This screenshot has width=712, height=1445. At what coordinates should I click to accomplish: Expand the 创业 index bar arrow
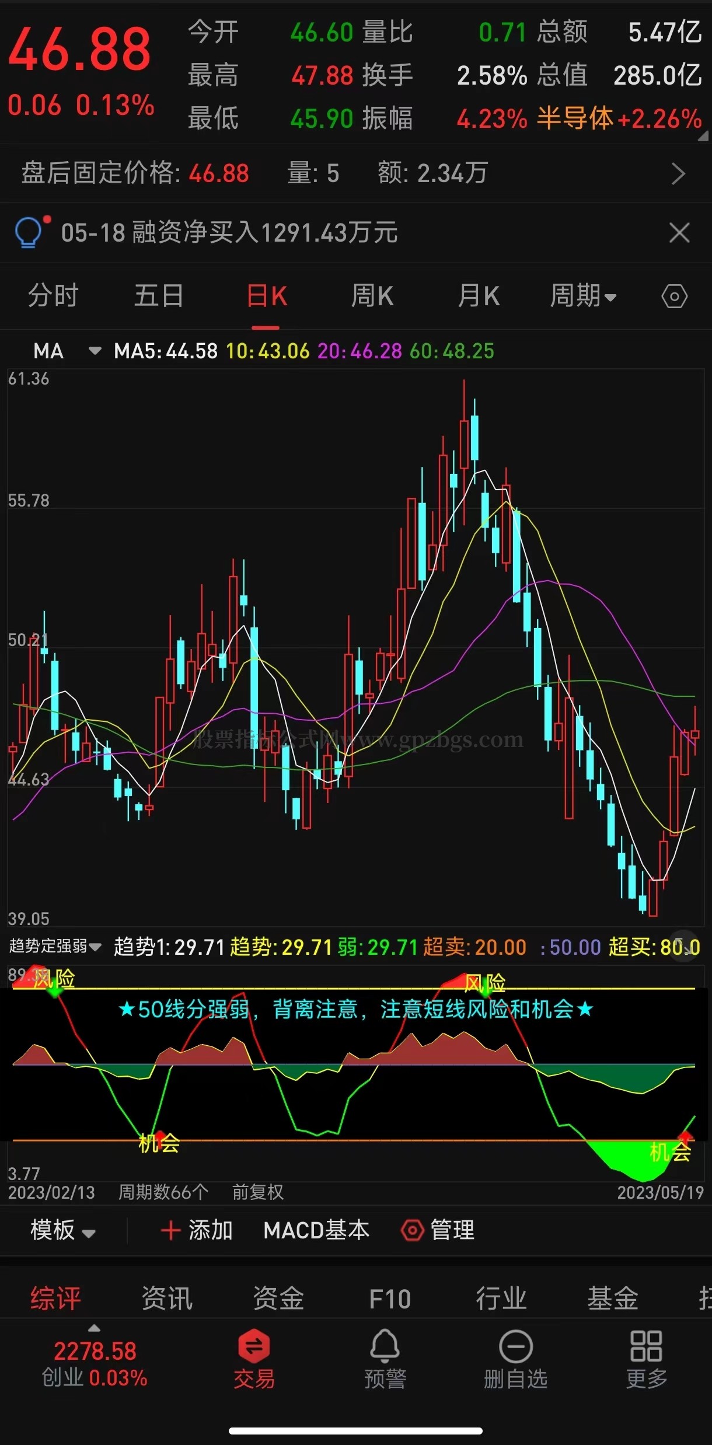pyautogui.click(x=94, y=1328)
